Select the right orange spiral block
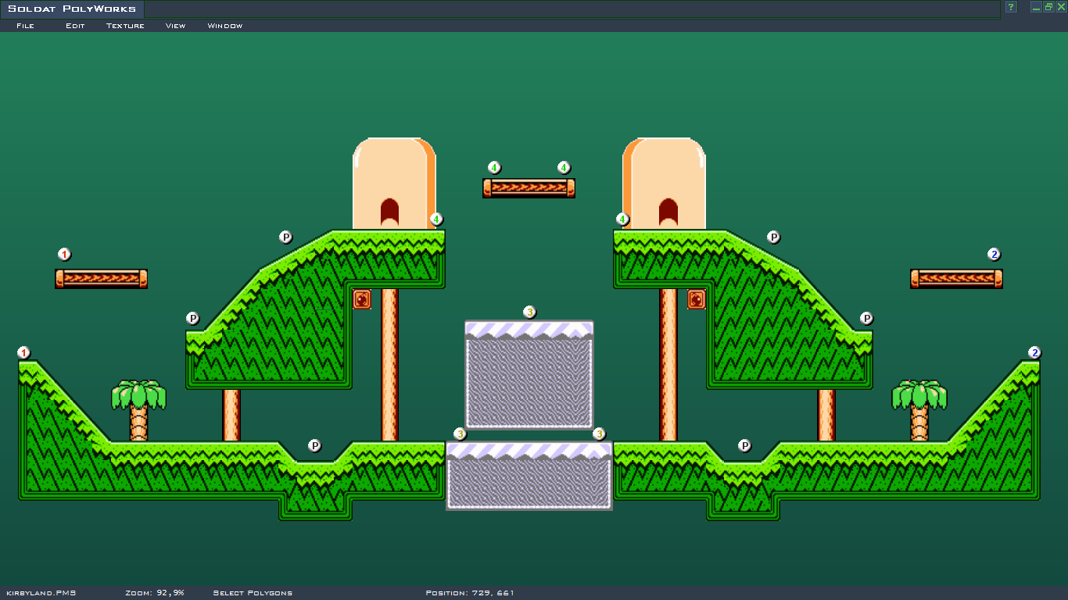The image size is (1068, 600). [x=697, y=299]
